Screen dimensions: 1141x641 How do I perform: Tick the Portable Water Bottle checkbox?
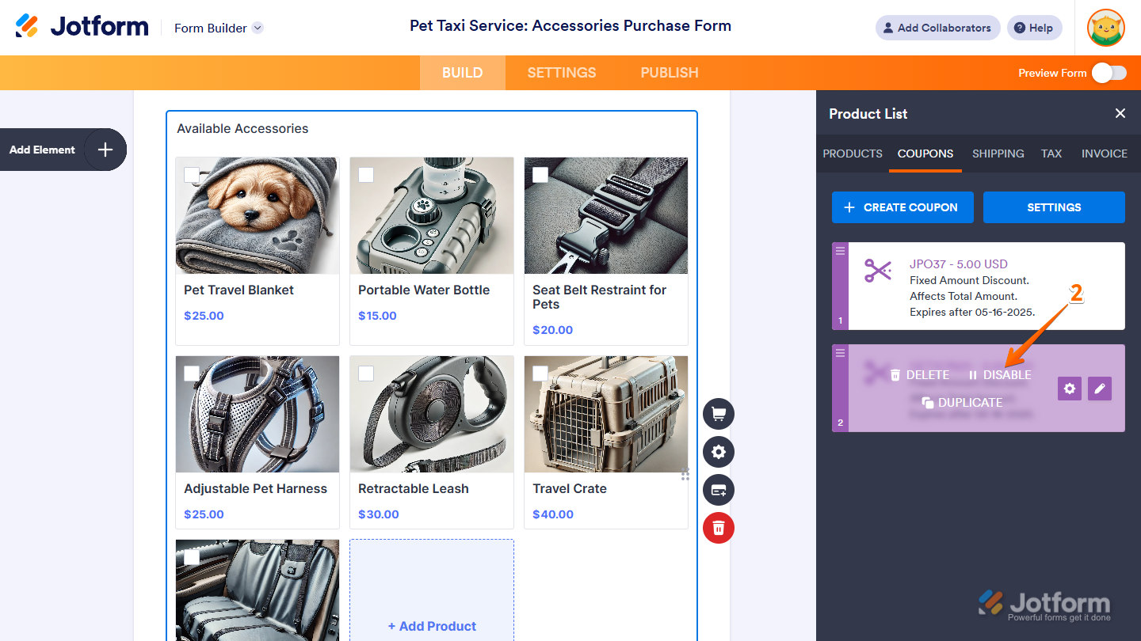coord(366,174)
